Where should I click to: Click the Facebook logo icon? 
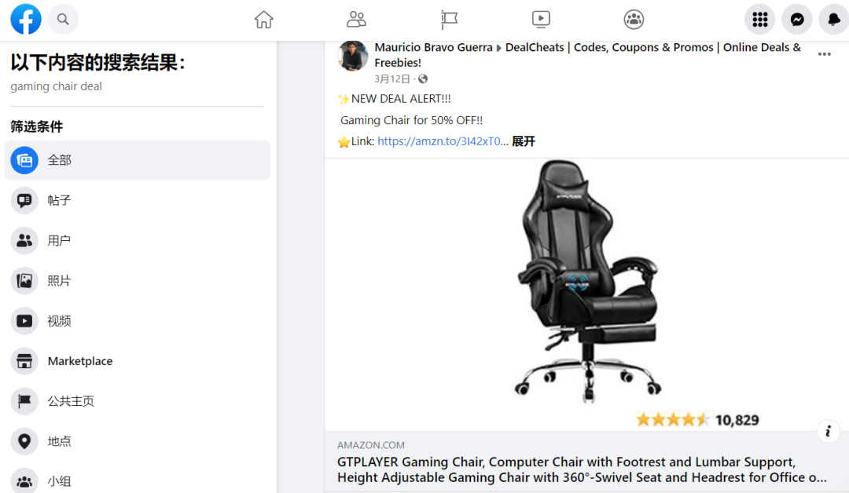click(x=25, y=20)
